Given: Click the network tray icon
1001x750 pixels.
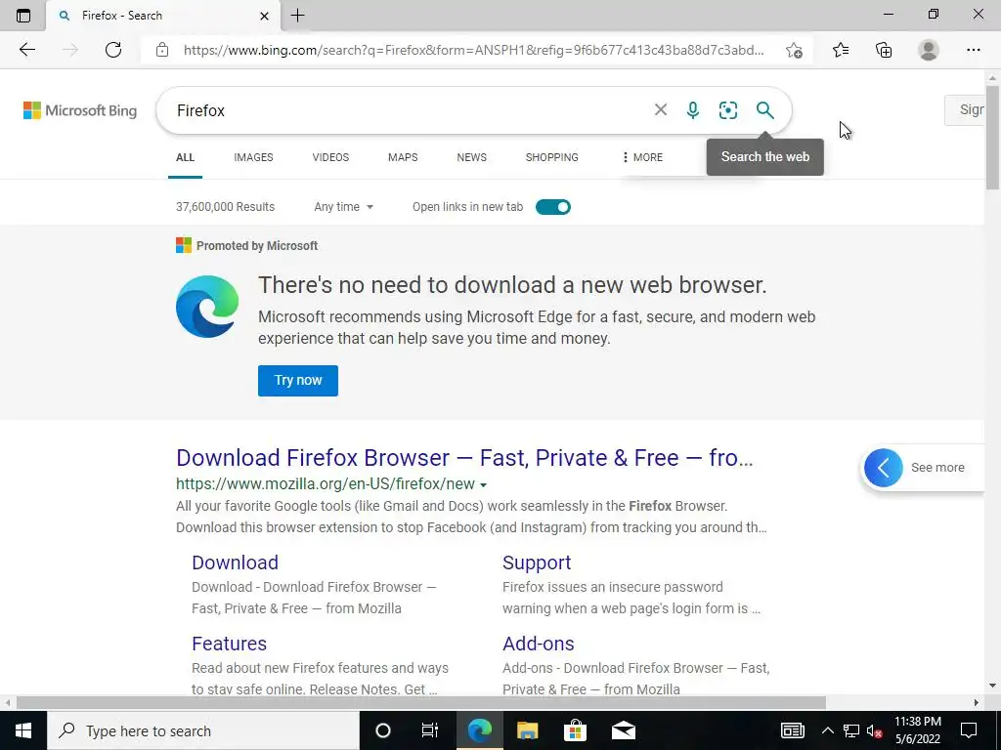Looking at the screenshot, I should click(851, 730).
